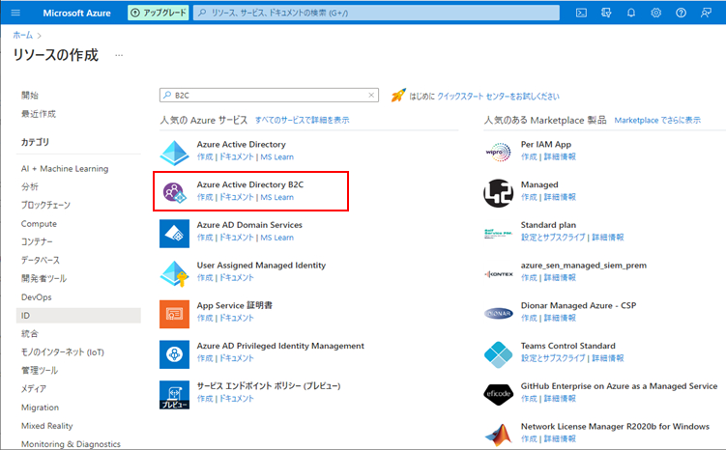Select the ID category
Screen dimensions: 726x450
78,316
